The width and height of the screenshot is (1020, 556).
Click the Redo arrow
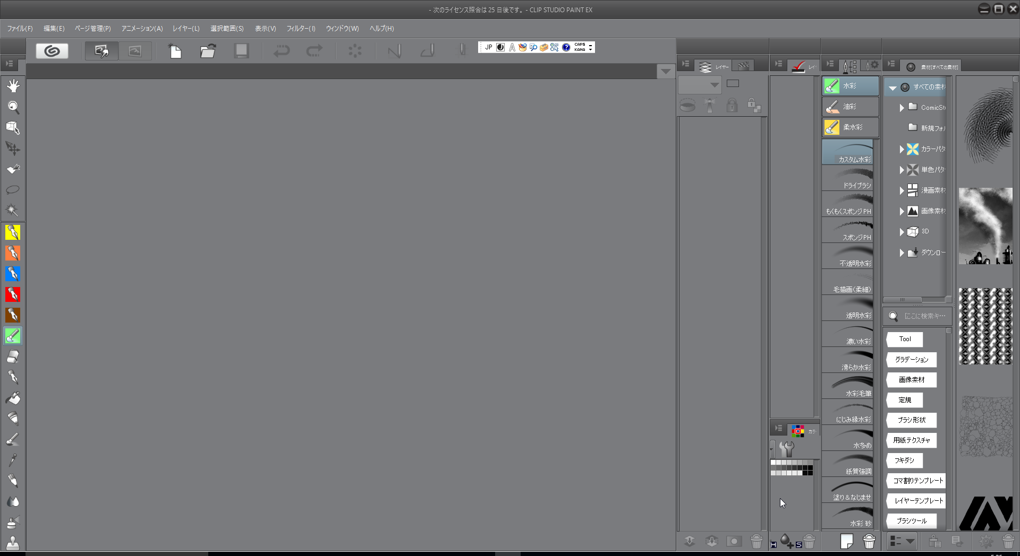click(x=314, y=51)
